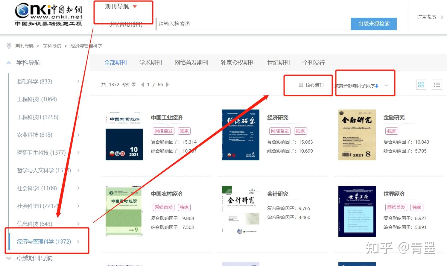Screen dimensions: 447x266
Task: Click the location pin breadcrumb icon
Action: tap(9, 46)
